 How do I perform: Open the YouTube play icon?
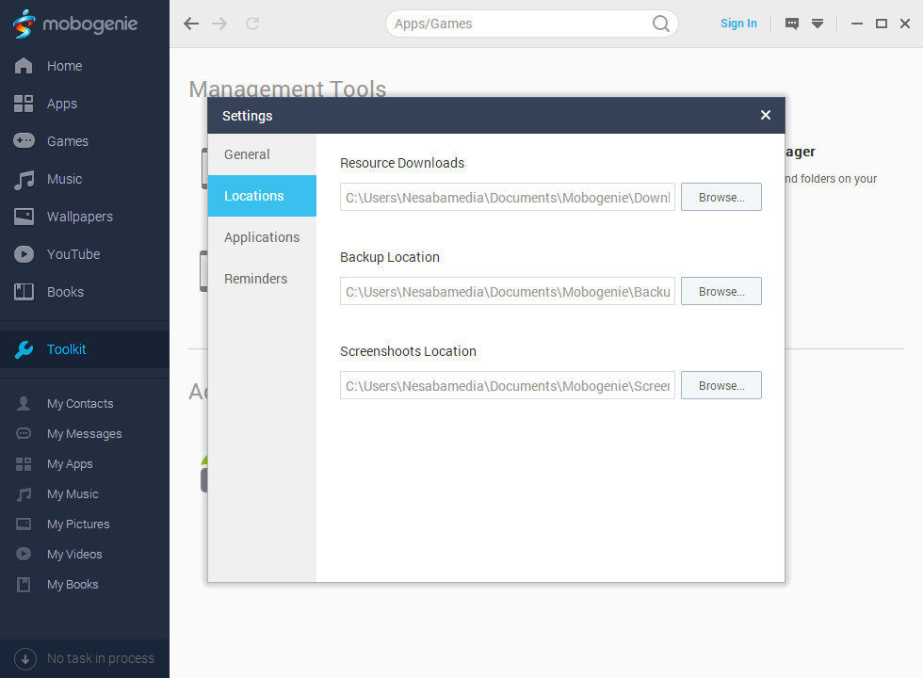24,254
